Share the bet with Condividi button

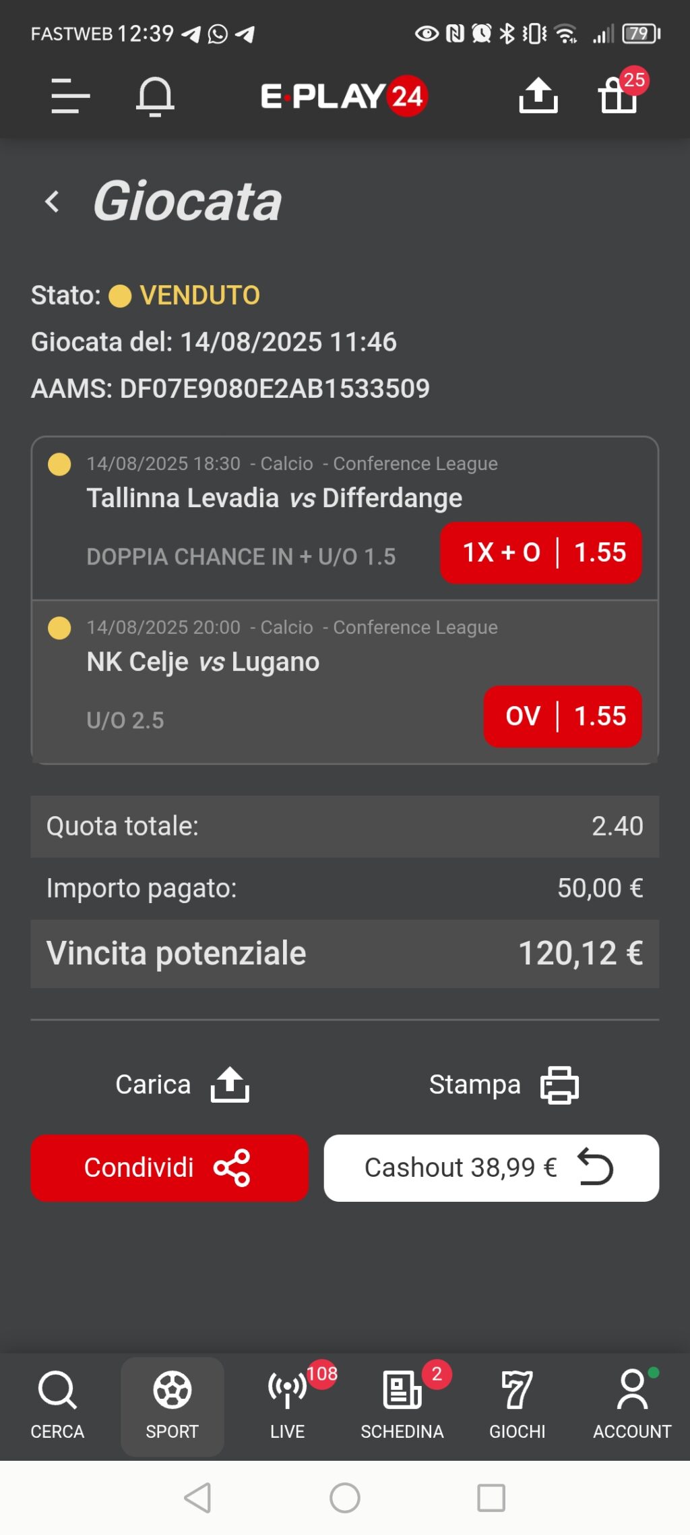(x=170, y=1167)
